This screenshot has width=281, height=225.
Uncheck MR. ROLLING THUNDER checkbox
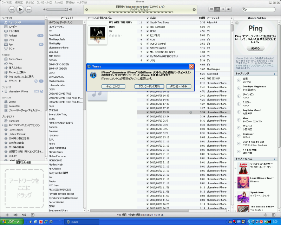(148, 52)
